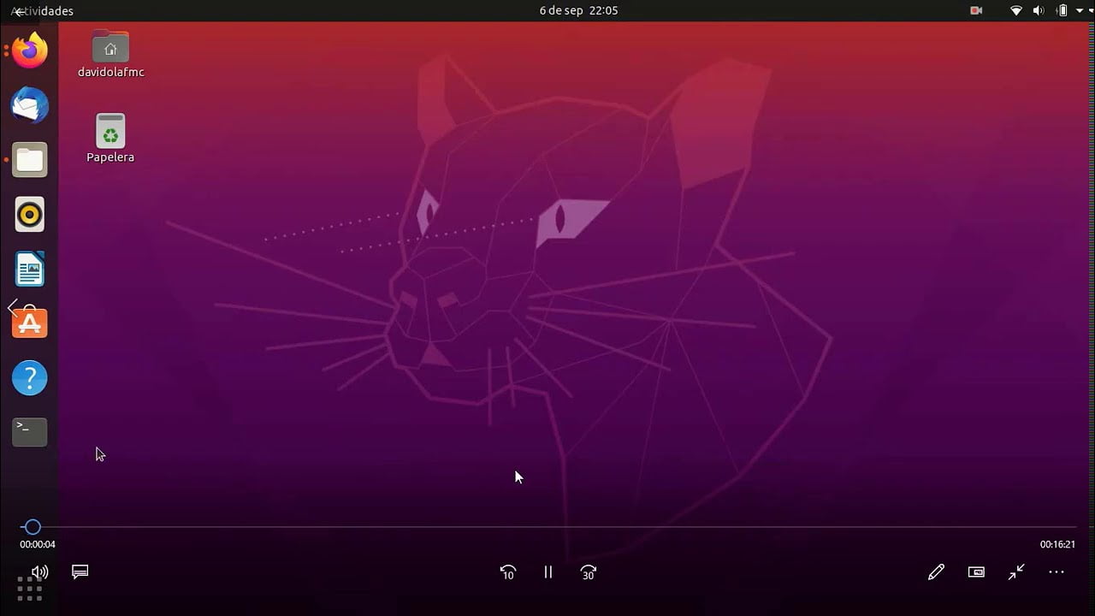Click the seek bar position handle
This screenshot has height=616, width=1095.
coord(33,527)
